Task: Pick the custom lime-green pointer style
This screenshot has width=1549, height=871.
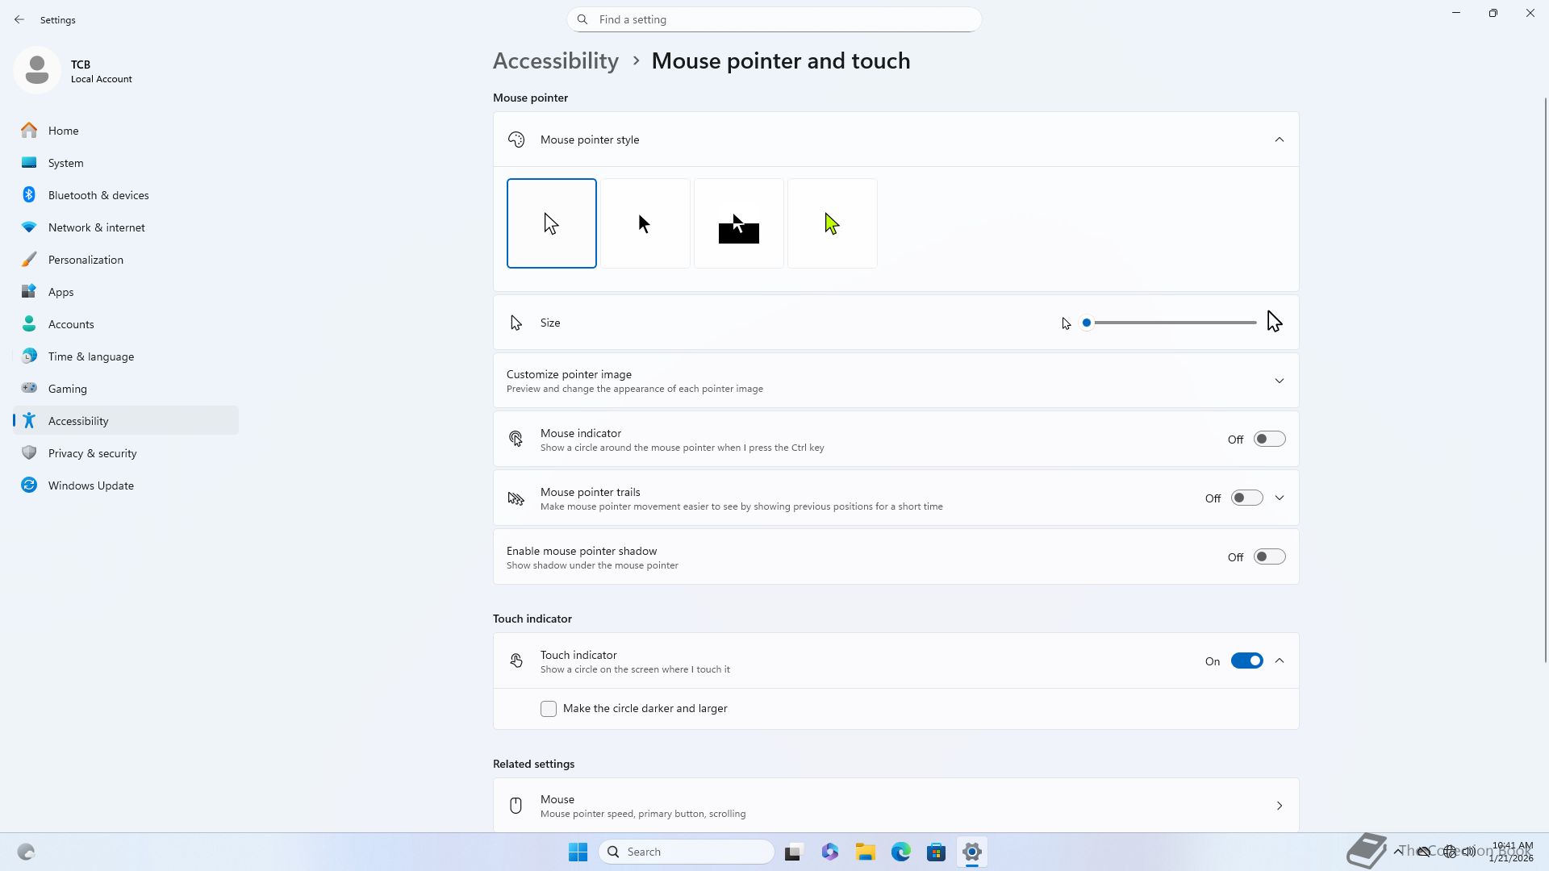Action: [x=832, y=223]
